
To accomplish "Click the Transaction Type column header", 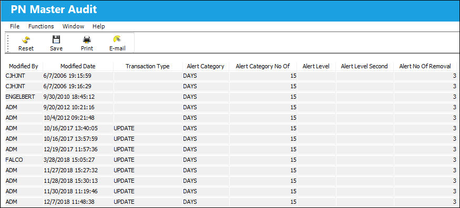I will (148, 66).
